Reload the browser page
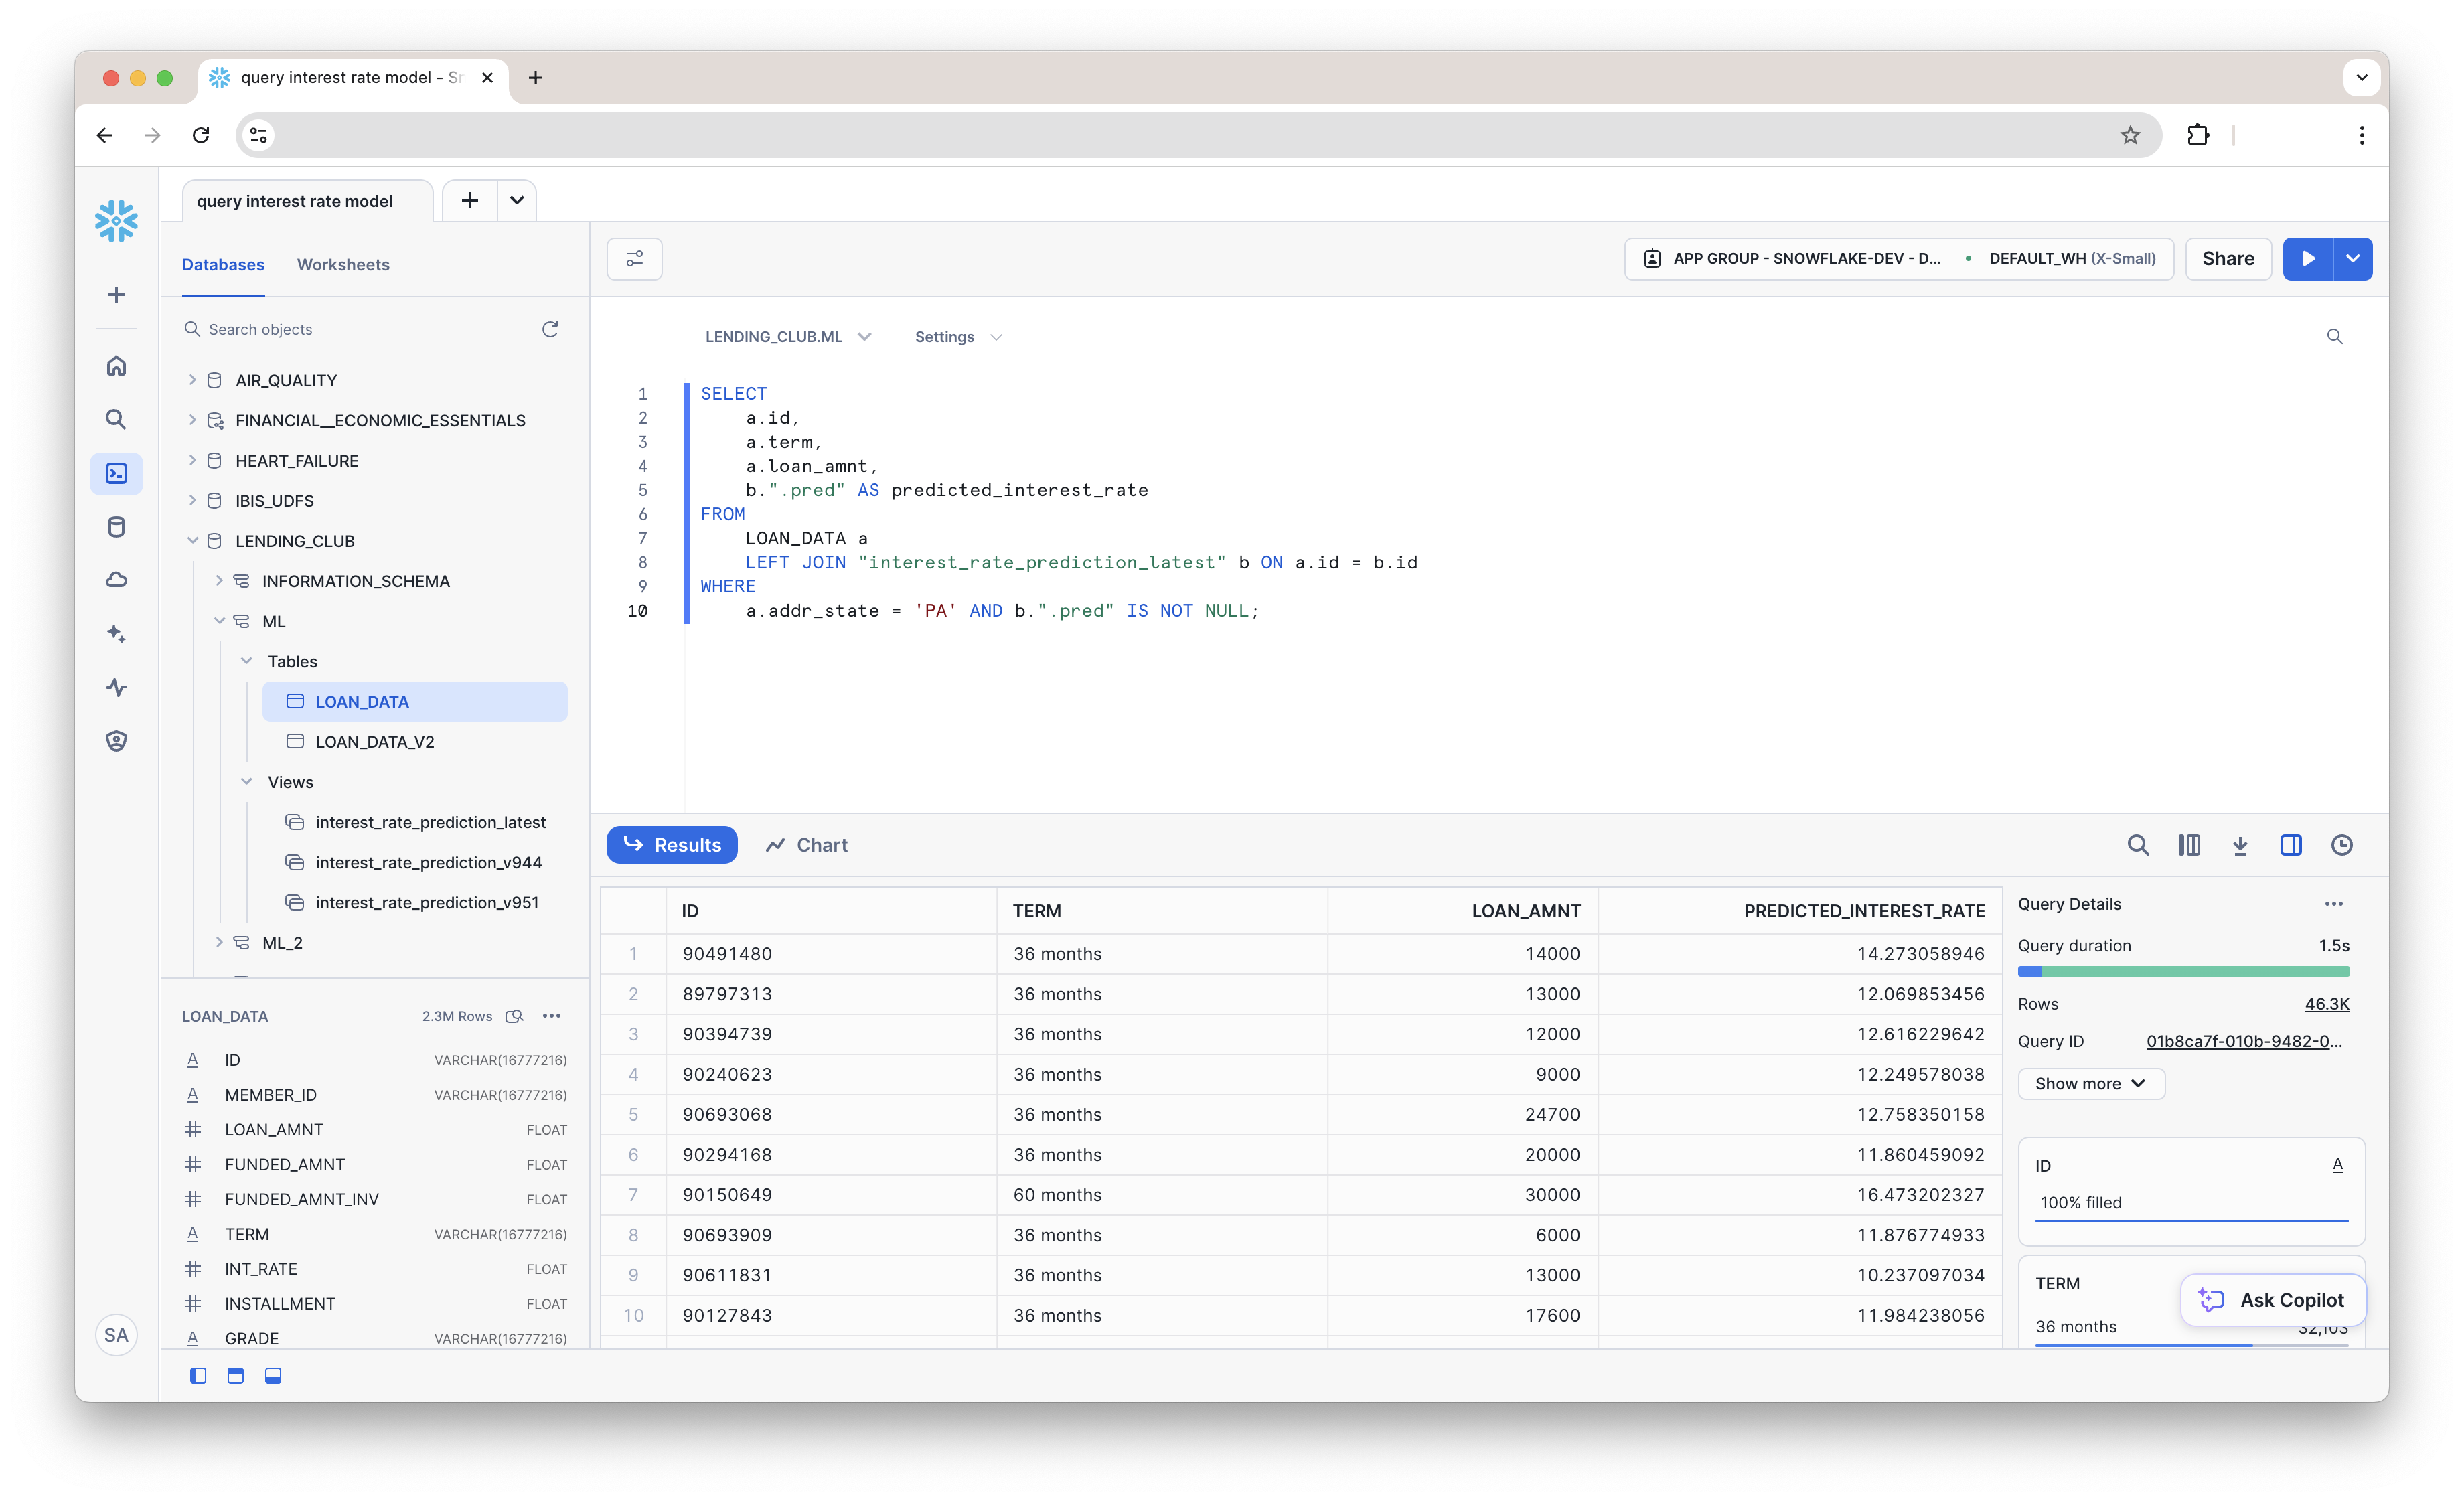 tap(201, 135)
